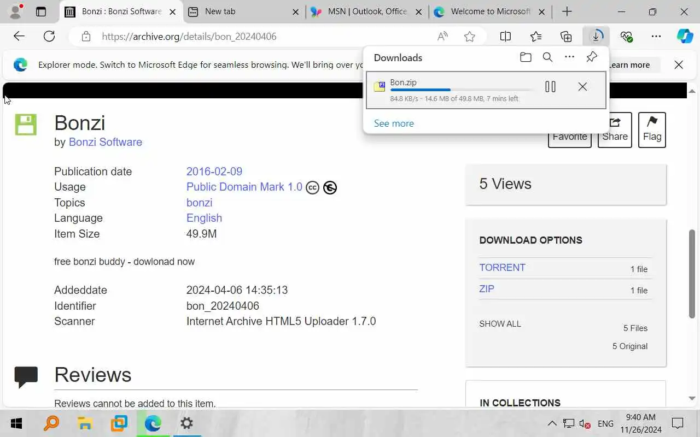The height and width of the screenshot is (437, 700).
Task: View site information lock icon
Action: tap(86, 37)
